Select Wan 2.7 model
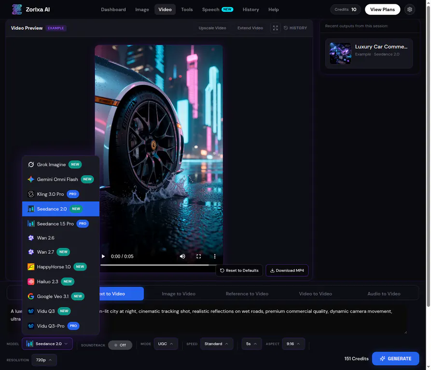Image resolution: width=431 pixels, height=370 pixels. 61,252
